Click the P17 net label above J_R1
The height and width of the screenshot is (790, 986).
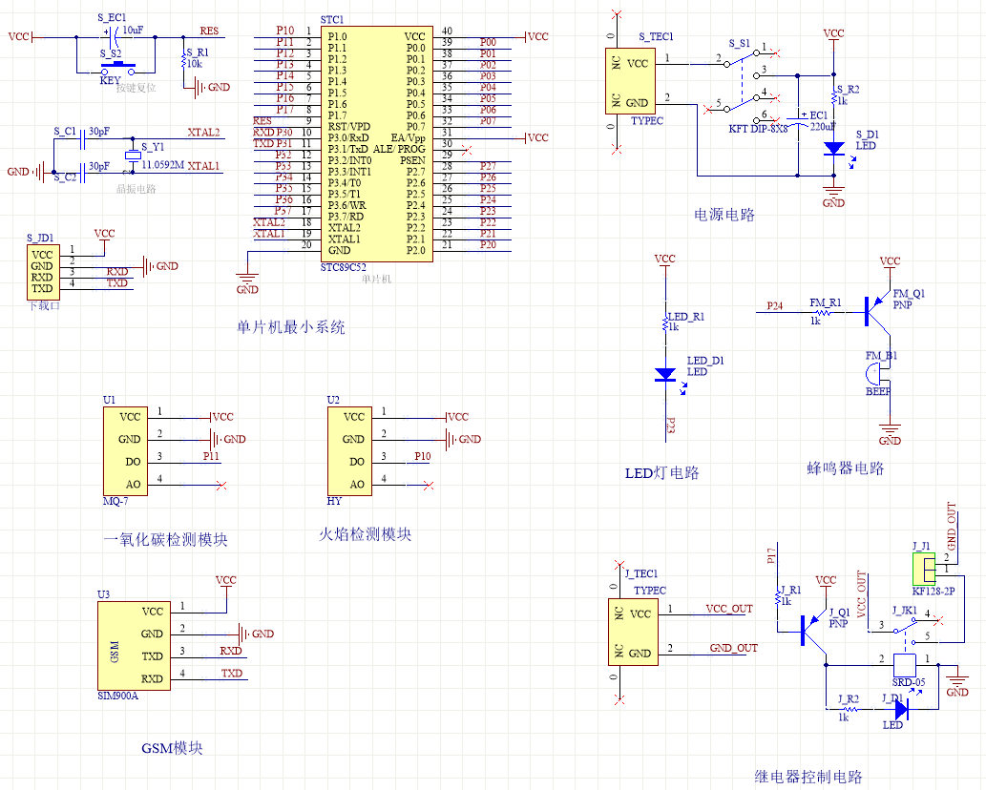[x=771, y=555]
